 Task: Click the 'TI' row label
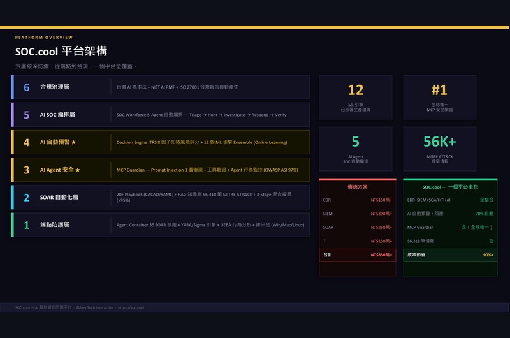point(325,241)
